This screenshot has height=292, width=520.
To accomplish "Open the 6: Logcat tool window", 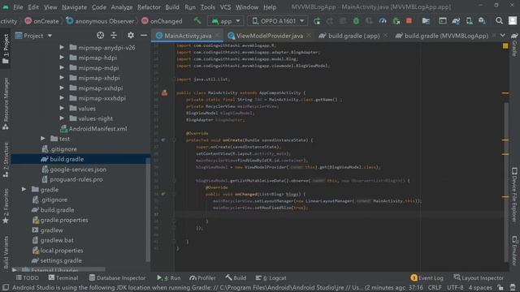I will coord(271,277).
